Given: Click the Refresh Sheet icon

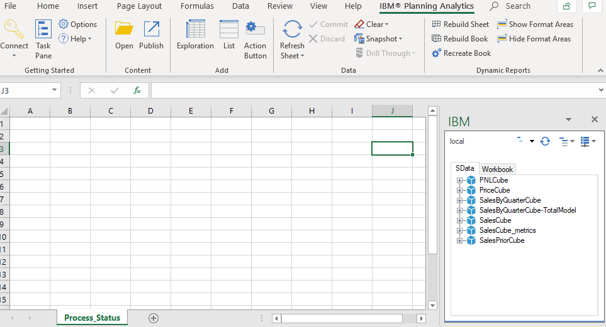Looking at the screenshot, I should pos(292,29).
